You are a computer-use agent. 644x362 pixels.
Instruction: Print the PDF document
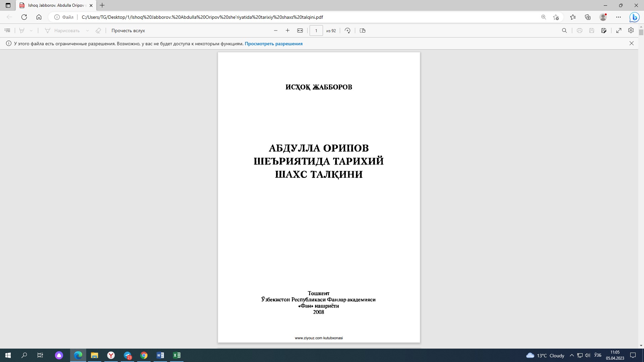pos(580,31)
